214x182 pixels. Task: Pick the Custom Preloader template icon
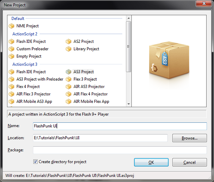point(12,49)
